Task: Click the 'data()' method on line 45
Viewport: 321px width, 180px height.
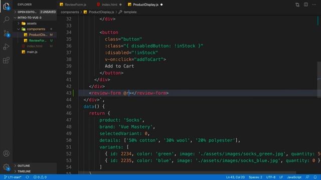Action: tap(91, 106)
